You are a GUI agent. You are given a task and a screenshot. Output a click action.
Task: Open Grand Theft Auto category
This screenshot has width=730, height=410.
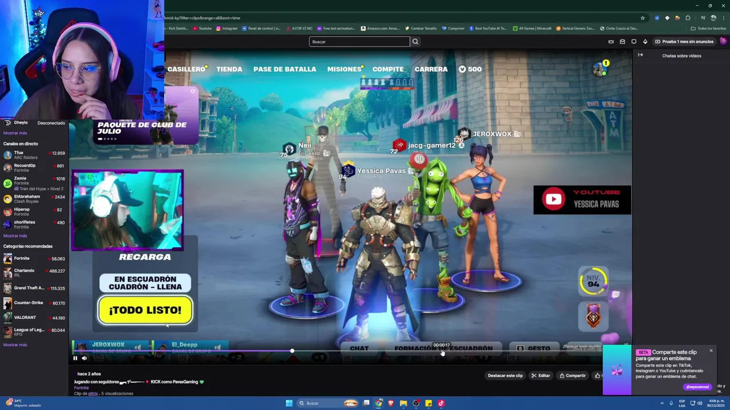pyautogui.click(x=34, y=288)
